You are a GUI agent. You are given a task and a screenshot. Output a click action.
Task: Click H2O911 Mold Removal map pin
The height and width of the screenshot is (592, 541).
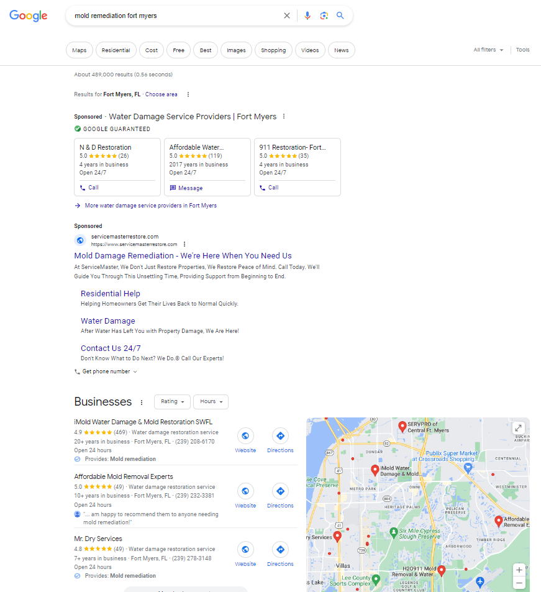(x=442, y=571)
